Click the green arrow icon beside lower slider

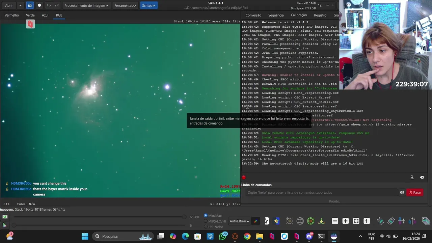(5, 225)
